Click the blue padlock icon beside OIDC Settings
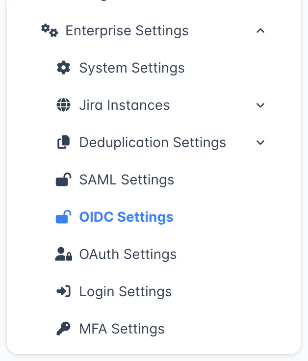The image size is (308, 361). 63,217
